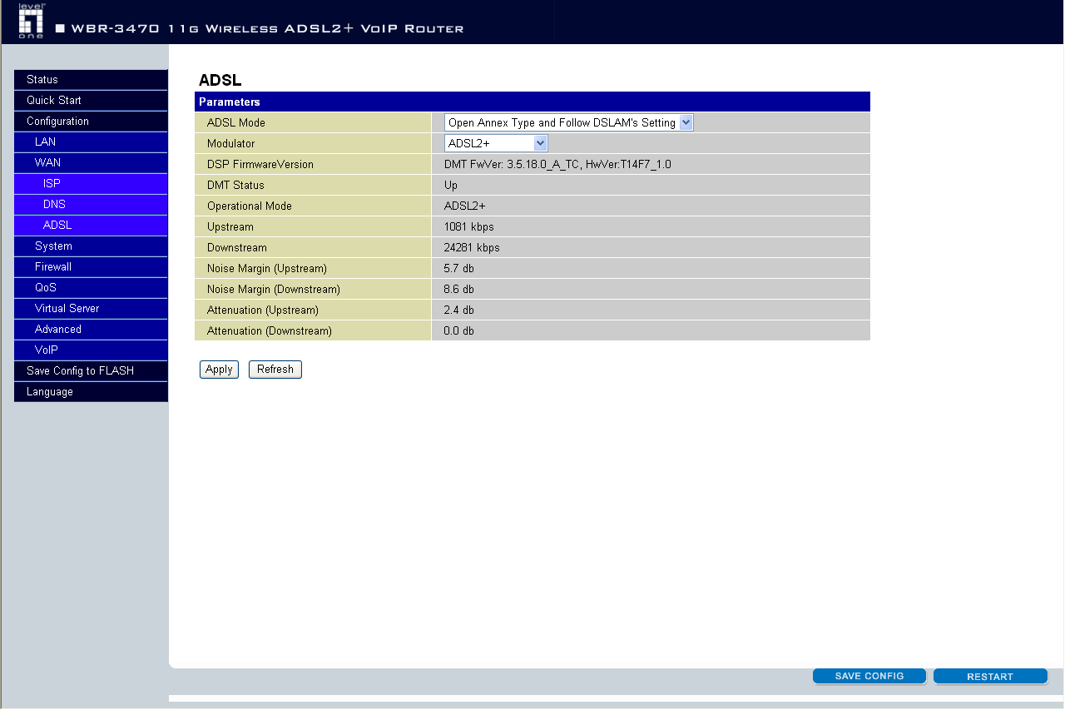This screenshot has width=1065, height=710.
Task: Open the ISP submenu page
Action: (x=91, y=184)
